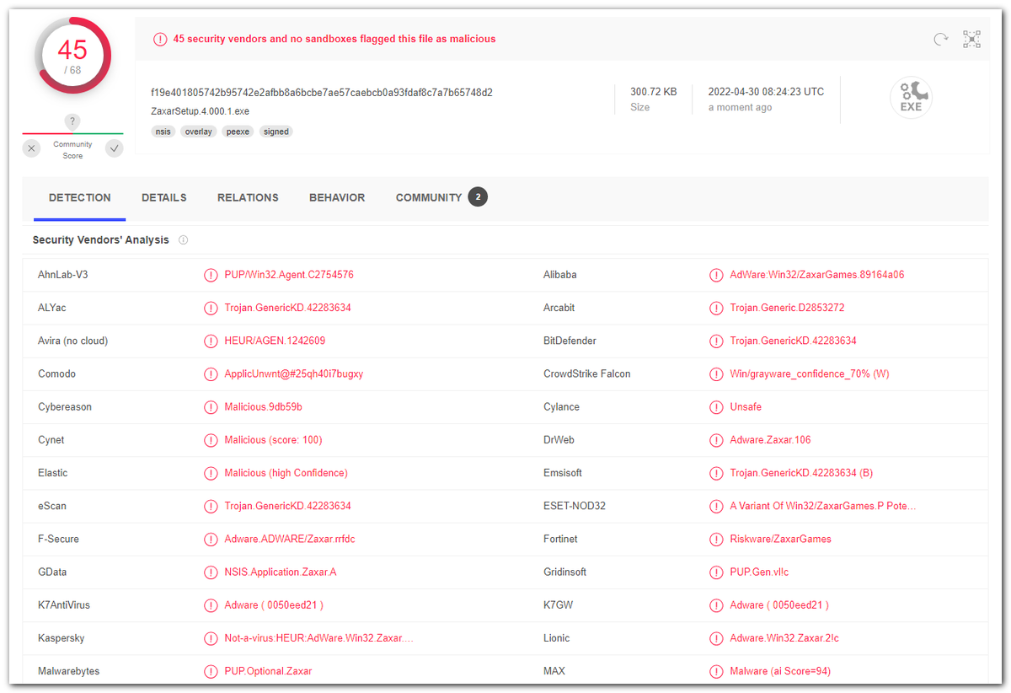
Task: Click Riskware/ZaxarGames result
Action: 780,539
